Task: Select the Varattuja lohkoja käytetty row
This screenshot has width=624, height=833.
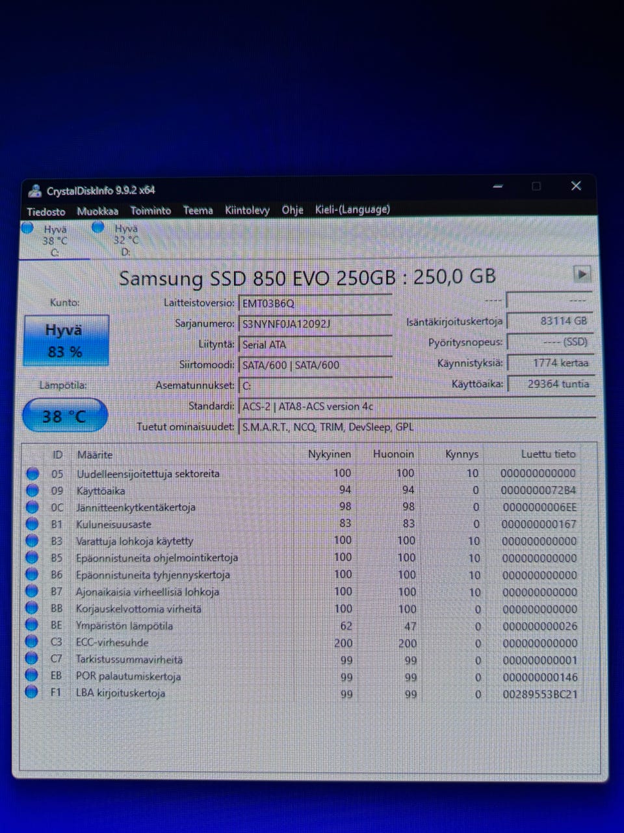Action: click(309, 541)
